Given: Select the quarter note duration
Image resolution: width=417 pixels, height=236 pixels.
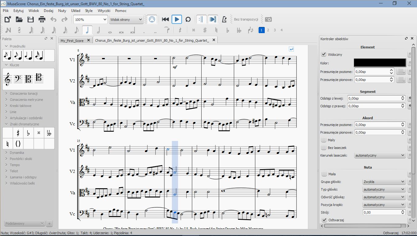Looking at the screenshot, I should coord(87,30).
